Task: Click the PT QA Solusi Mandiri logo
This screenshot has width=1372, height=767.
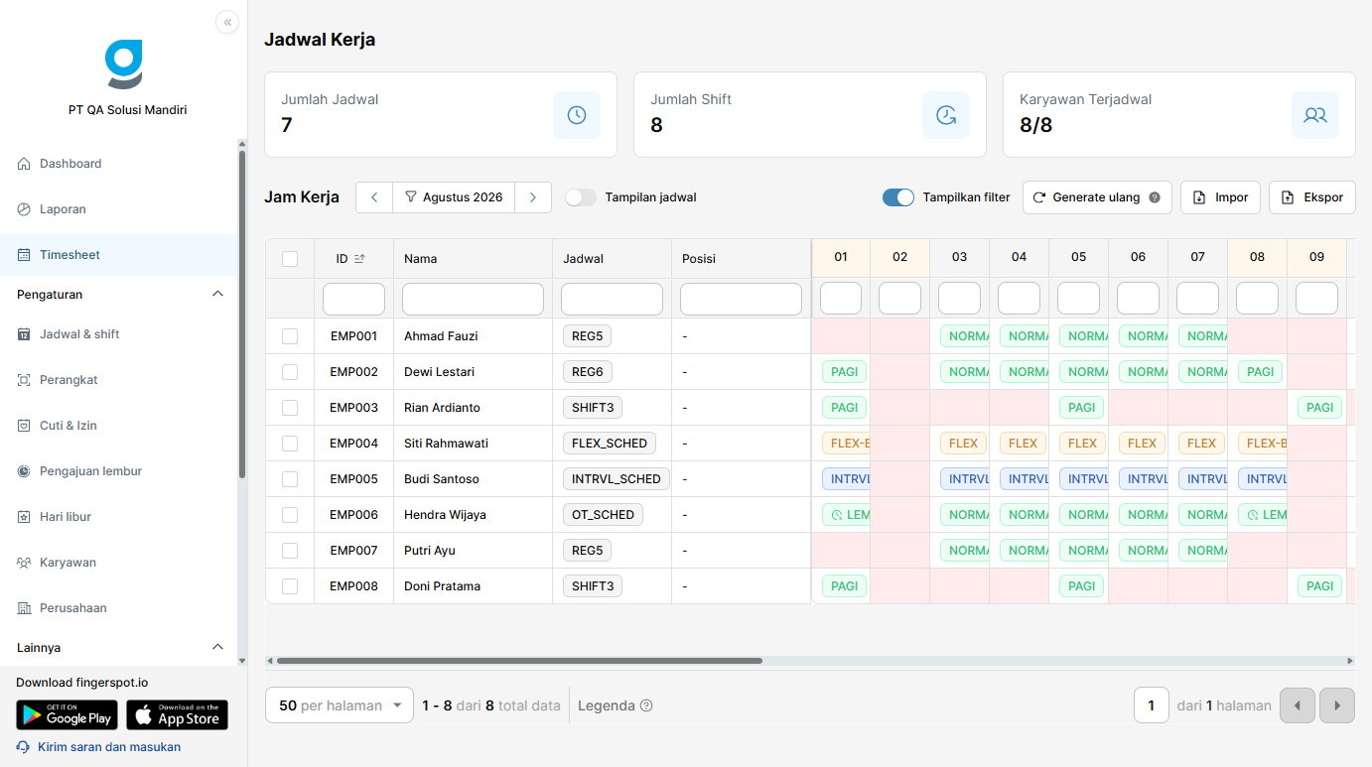Action: point(124,64)
